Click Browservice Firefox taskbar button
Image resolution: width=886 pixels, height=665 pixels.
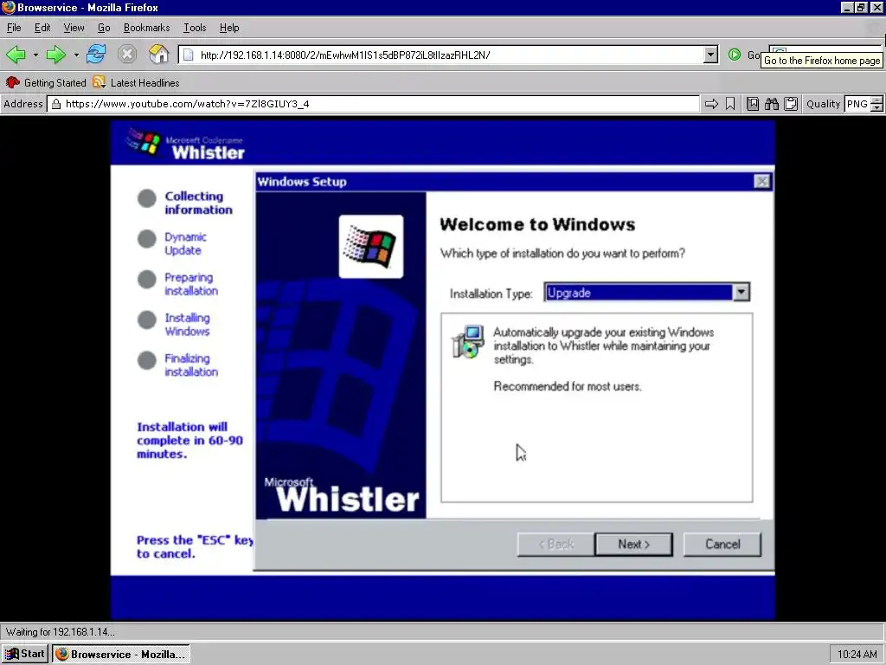[x=121, y=655]
